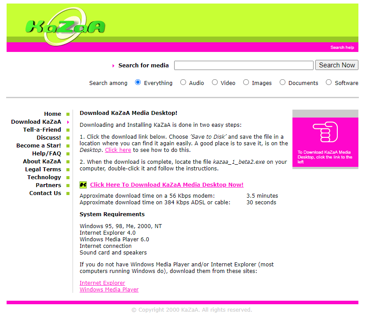Click the Search Now button
This screenshot has height=317, width=365.
click(x=336, y=65)
